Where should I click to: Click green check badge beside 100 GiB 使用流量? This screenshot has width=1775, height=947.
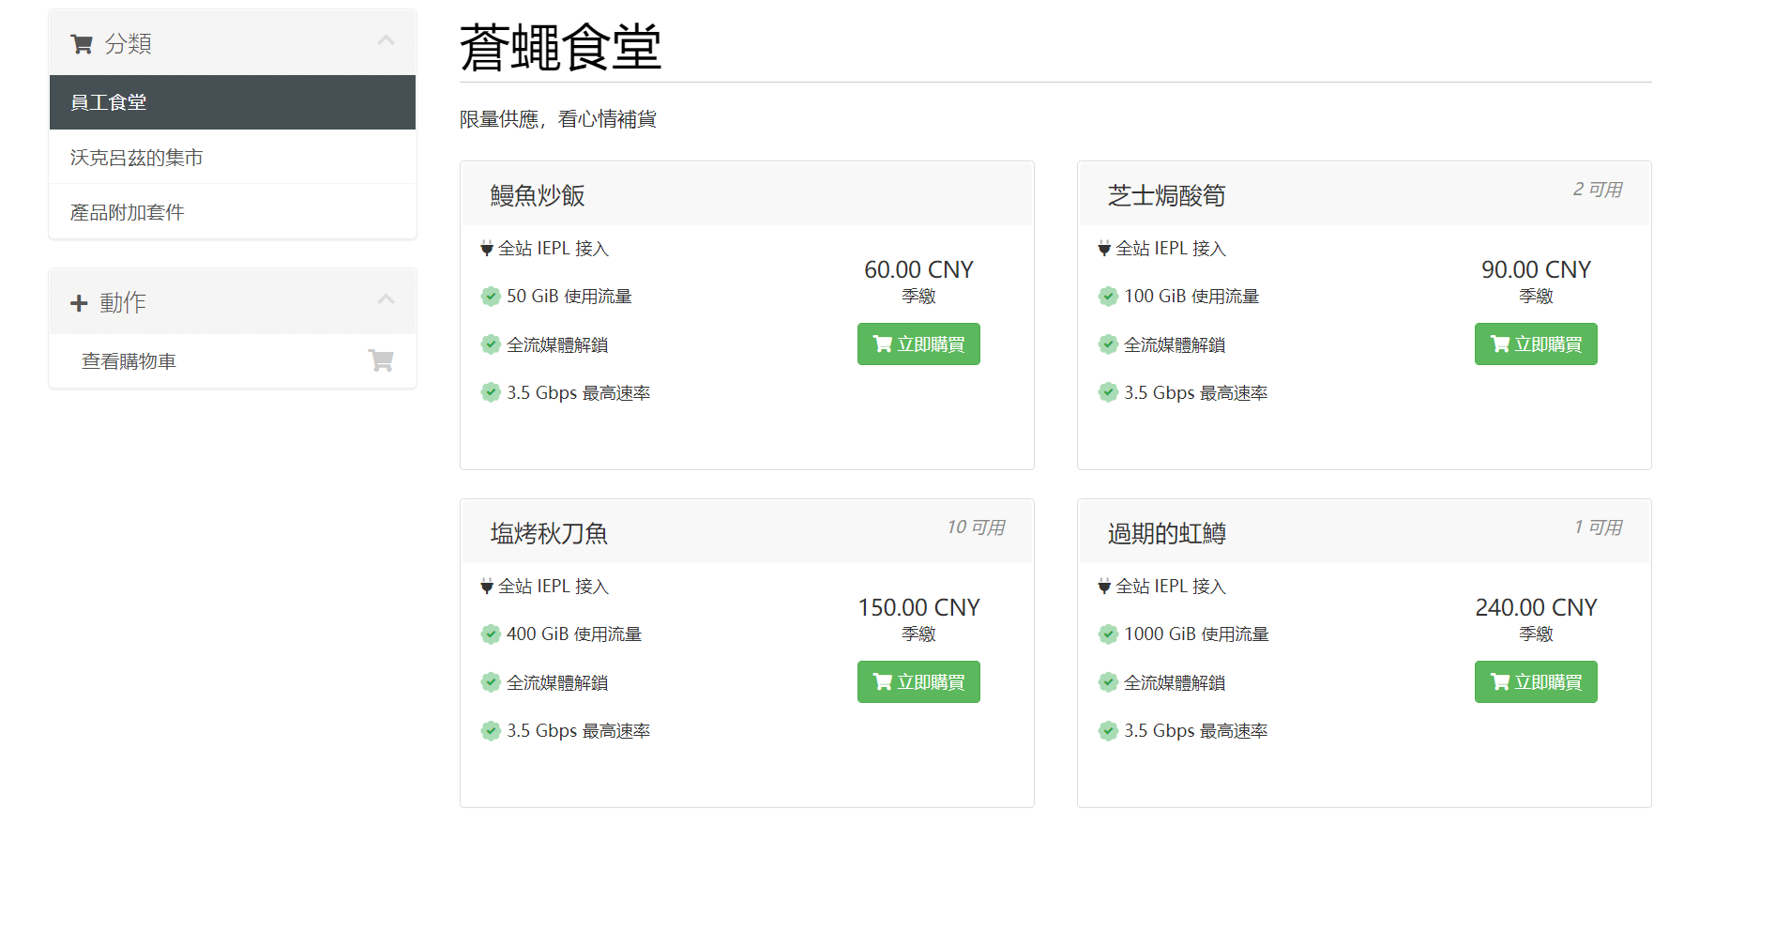pos(1108,297)
